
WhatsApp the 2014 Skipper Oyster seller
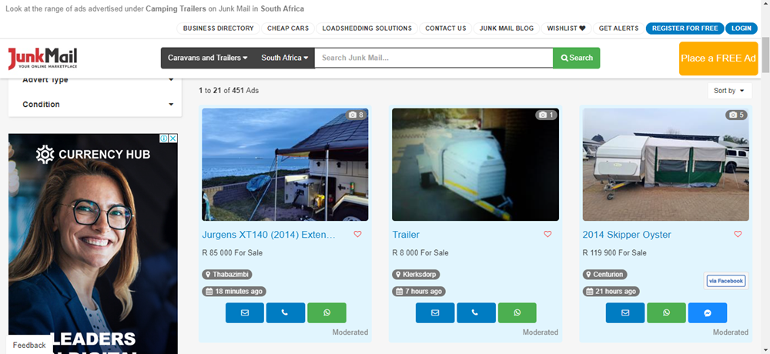666,312
